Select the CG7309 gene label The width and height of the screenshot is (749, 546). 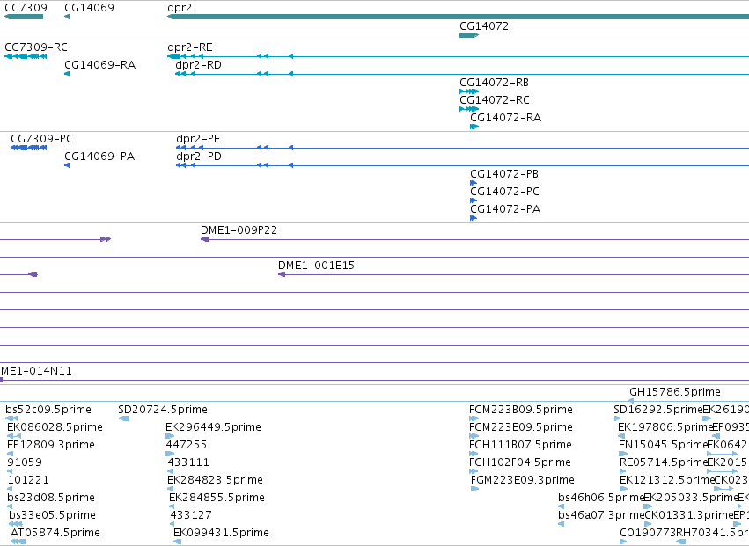point(26,8)
